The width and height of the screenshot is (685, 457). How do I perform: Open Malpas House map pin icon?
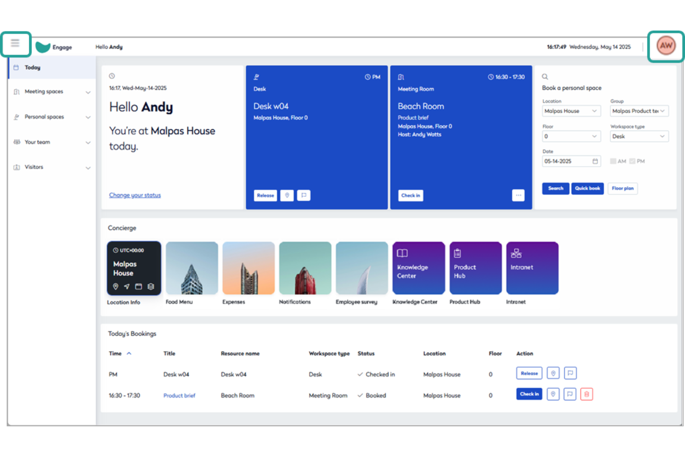(116, 287)
